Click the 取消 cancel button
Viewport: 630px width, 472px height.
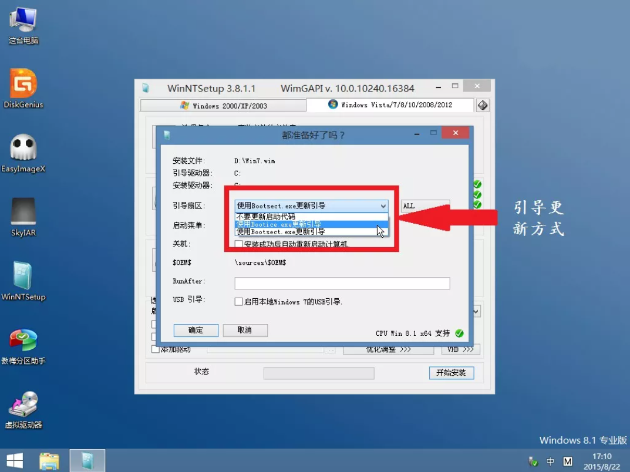pos(245,330)
